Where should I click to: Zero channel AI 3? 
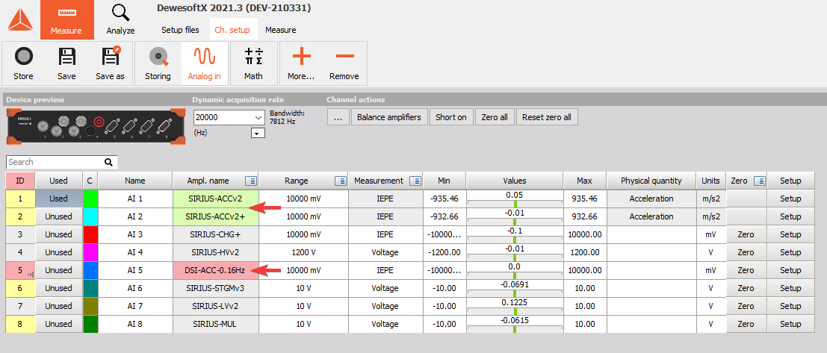pos(746,234)
